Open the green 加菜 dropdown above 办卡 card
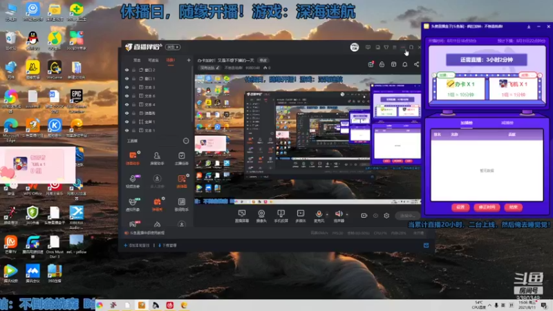This screenshot has height=311, width=553. click(446, 75)
